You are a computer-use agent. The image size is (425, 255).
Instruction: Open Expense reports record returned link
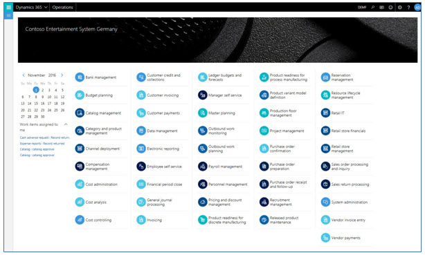(x=42, y=144)
